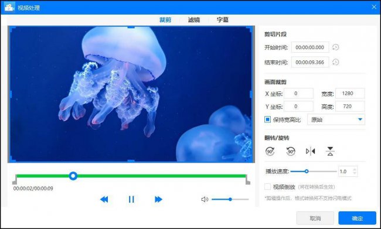Click the 宽度 field showing 1280
Image resolution: width=381 pixels, height=229 pixels.
[x=350, y=94]
